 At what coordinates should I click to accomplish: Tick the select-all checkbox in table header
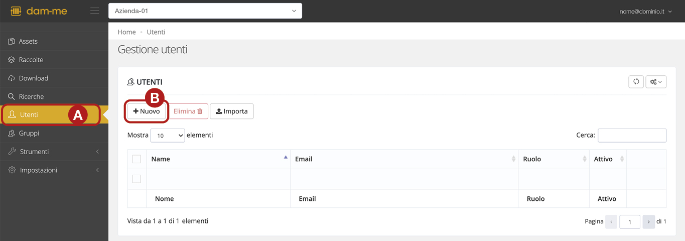pyautogui.click(x=136, y=159)
